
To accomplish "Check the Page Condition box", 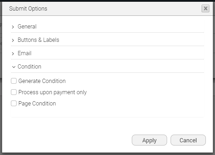I will (14, 104).
